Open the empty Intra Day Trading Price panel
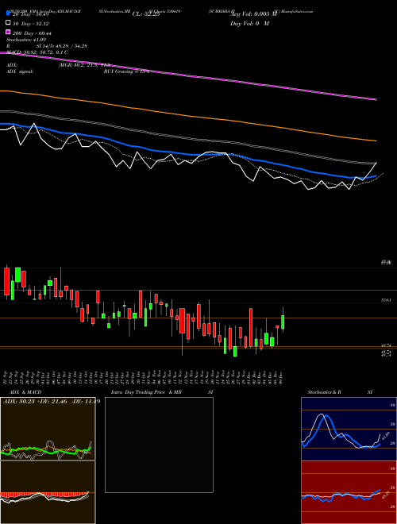The height and width of the screenshot is (524, 397). coord(159,445)
